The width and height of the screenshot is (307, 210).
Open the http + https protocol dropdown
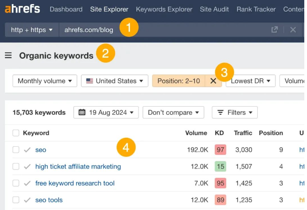(32, 30)
